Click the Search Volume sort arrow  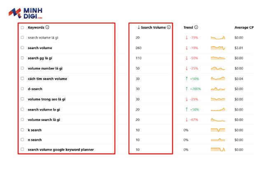coord(139,27)
